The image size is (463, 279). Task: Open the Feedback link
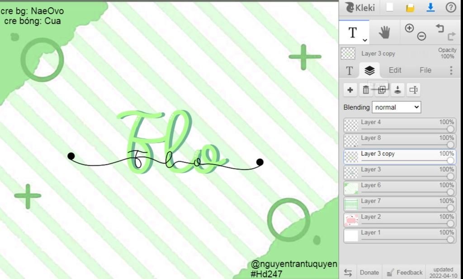tap(404, 272)
